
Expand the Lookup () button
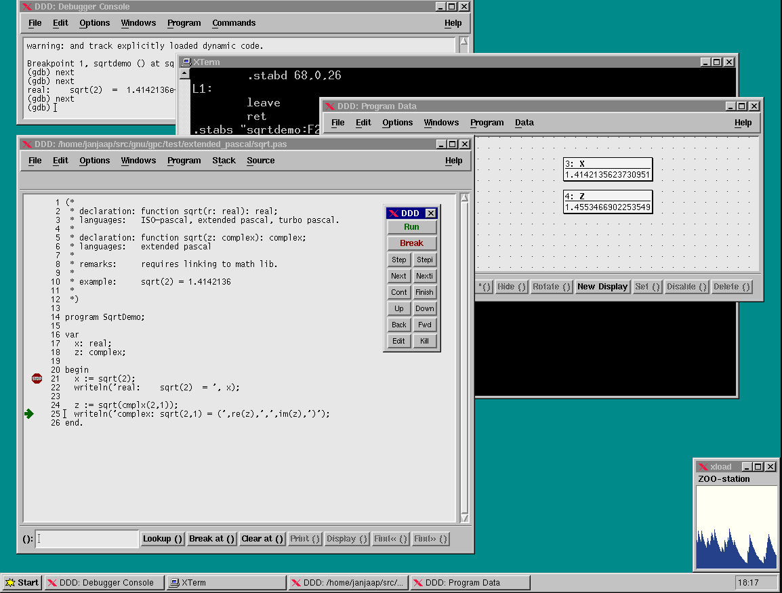click(163, 539)
